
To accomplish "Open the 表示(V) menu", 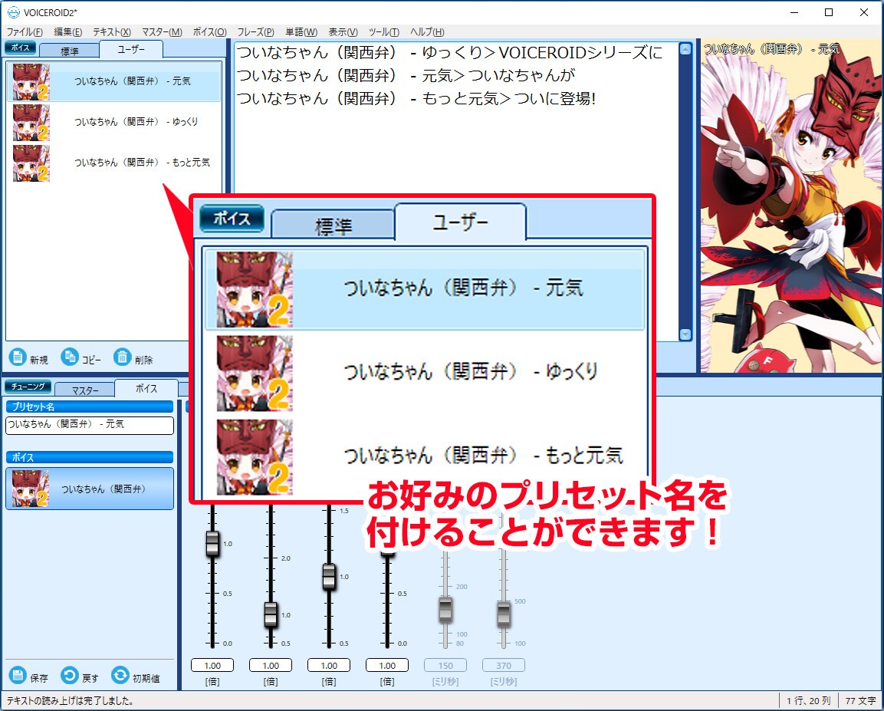I will pyautogui.click(x=343, y=32).
